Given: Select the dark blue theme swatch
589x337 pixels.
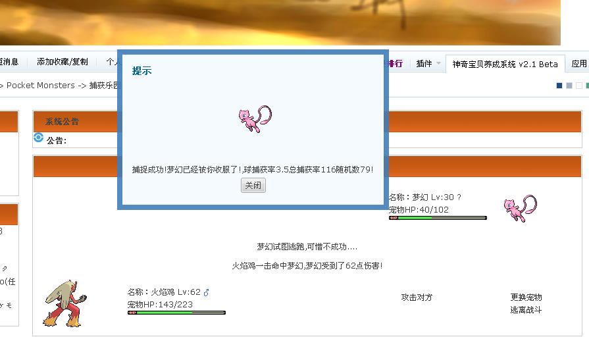Looking at the screenshot, I should 559,86.
